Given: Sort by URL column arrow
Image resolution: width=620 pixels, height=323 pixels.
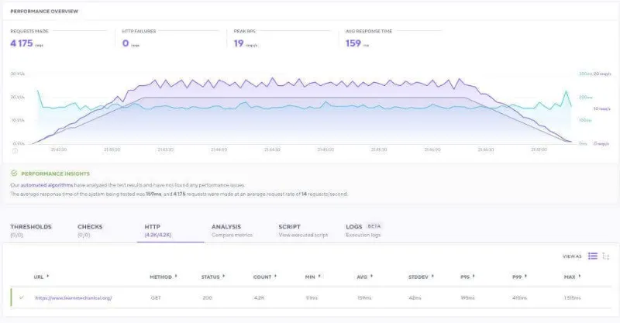Looking at the screenshot, I should (47, 276).
